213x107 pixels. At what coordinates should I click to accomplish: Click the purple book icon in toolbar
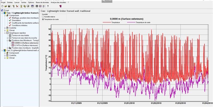60,6
